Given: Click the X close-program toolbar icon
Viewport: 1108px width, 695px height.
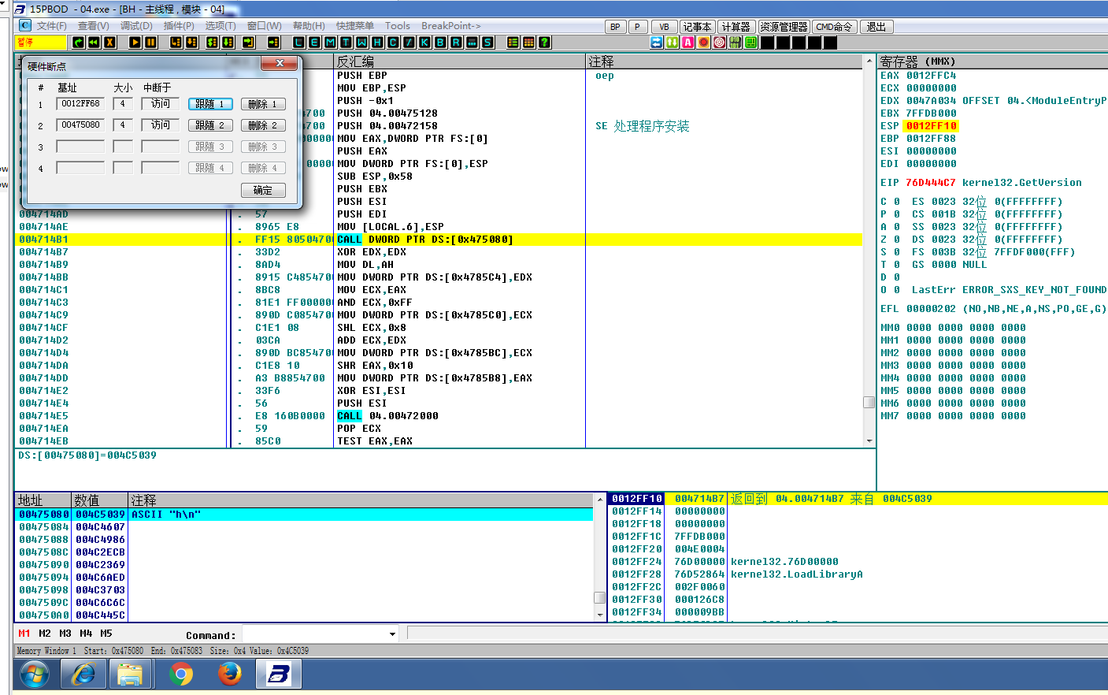Looking at the screenshot, I should (110, 43).
